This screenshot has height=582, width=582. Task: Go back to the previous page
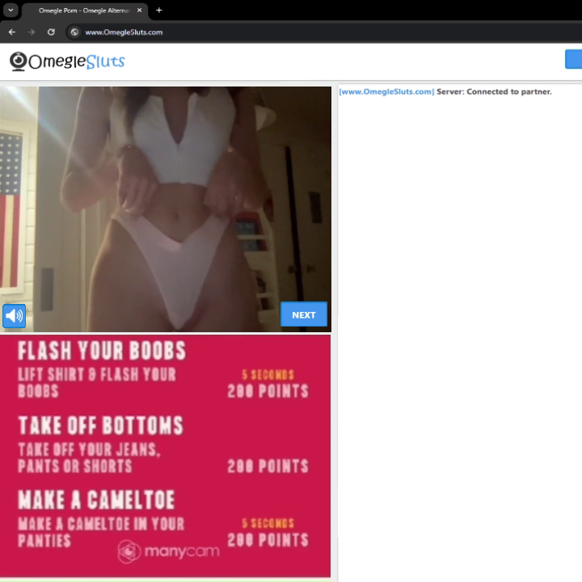coord(11,32)
